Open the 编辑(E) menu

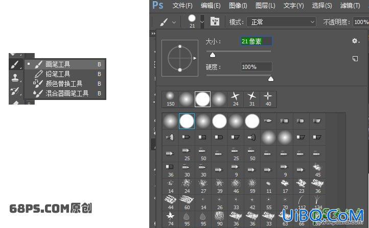click(211, 6)
